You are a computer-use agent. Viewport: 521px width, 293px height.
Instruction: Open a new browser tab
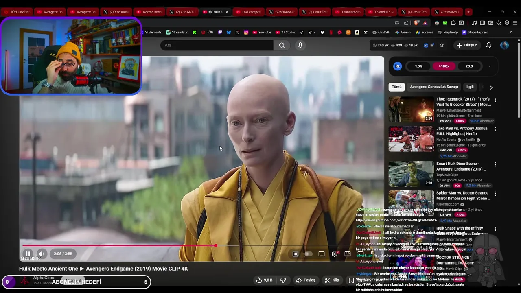[x=468, y=12]
